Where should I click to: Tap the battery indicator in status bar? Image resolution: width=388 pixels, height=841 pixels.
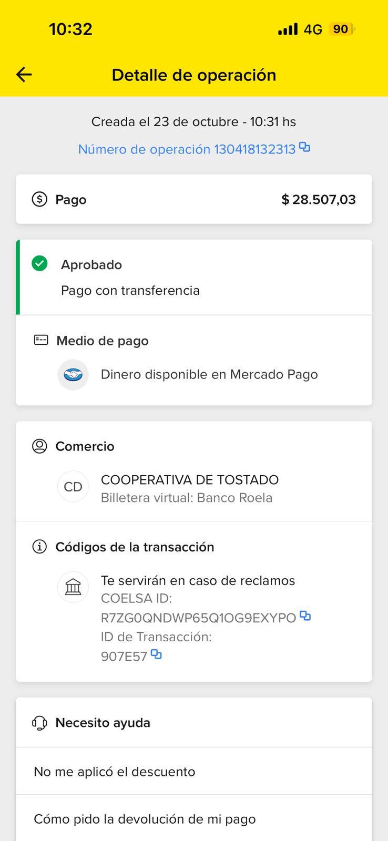click(342, 29)
